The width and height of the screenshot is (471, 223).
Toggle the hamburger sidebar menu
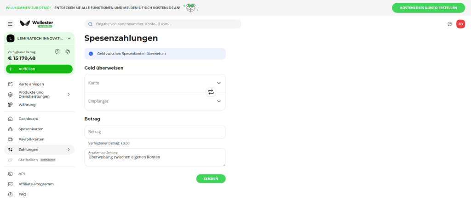click(10, 24)
